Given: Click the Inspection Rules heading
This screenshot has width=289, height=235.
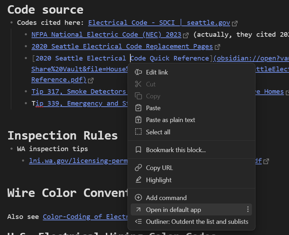Looking at the screenshot, I should click(x=63, y=135).
